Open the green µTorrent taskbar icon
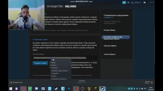The height and width of the screenshot is (91, 163). click(x=30, y=89)
